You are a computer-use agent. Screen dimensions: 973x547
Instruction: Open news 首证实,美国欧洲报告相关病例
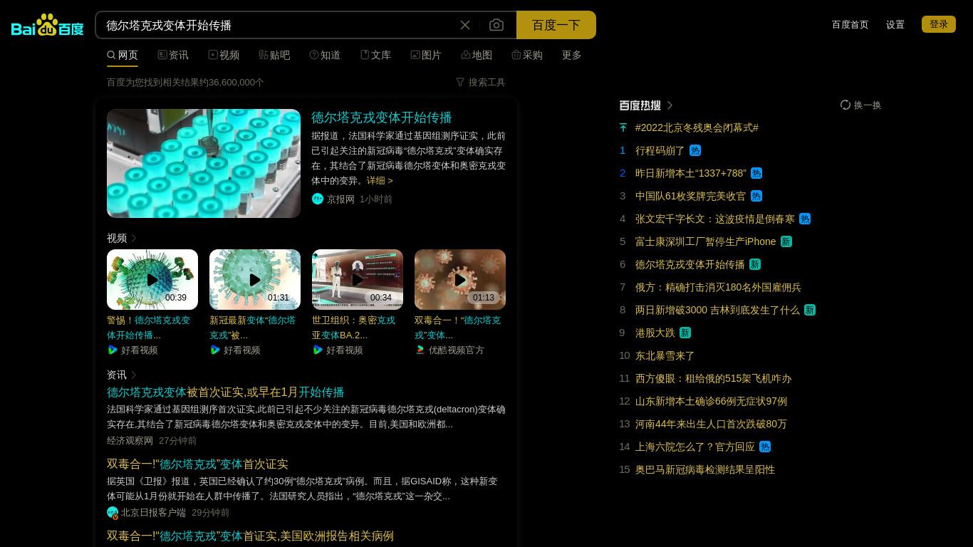(250, 536)
